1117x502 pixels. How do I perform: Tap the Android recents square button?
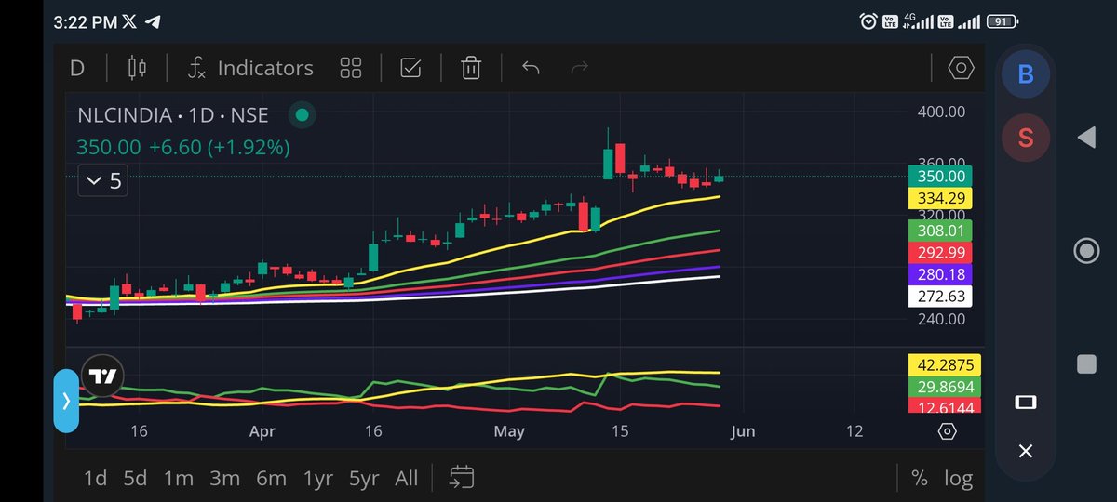1086,364
